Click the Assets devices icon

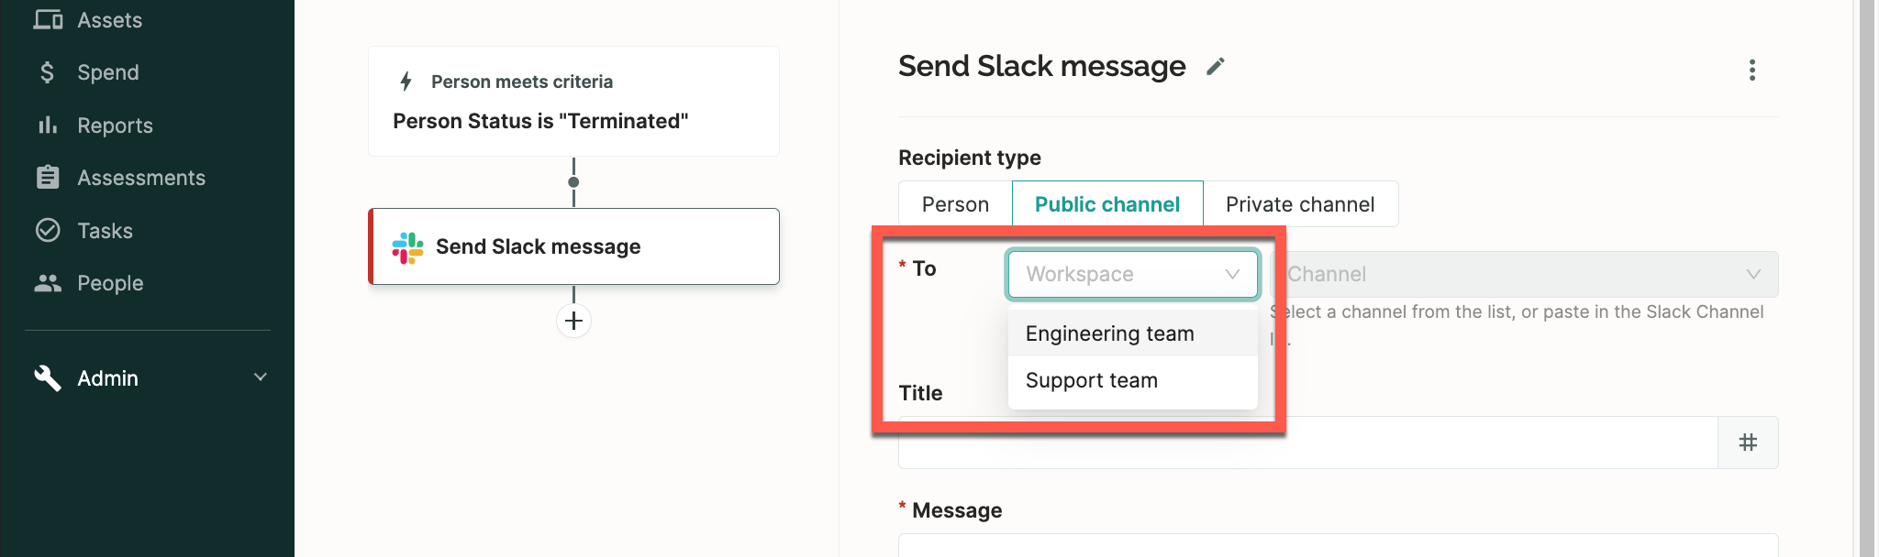[x=48, y=19]
